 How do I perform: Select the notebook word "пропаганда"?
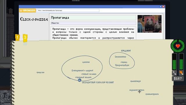tap(135, 81)
